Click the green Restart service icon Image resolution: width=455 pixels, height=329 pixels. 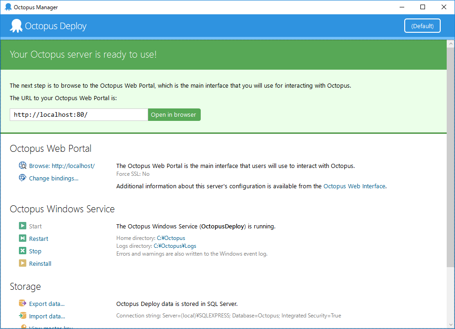tap(23, 238)
